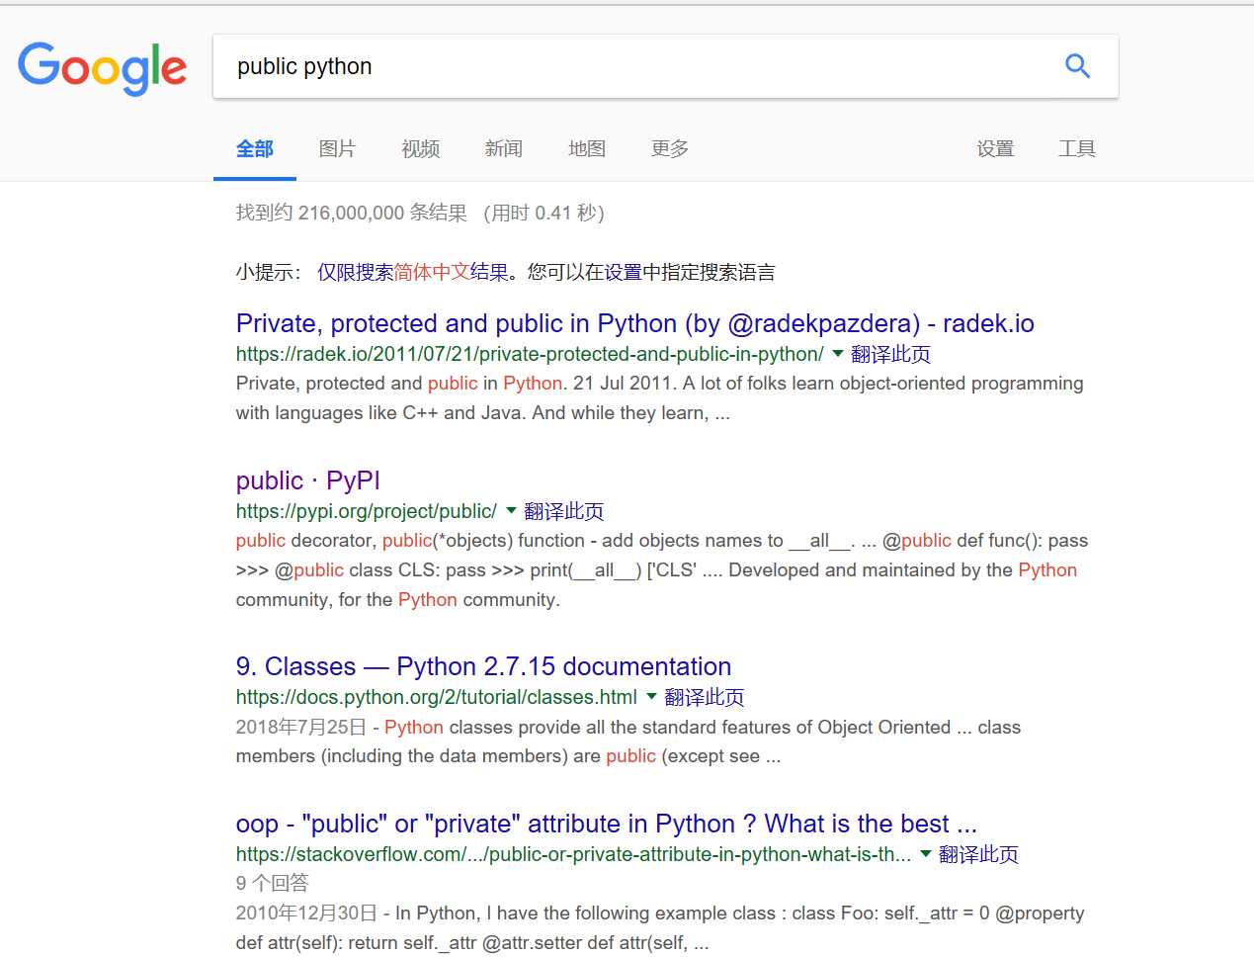Click 翻译此页 next to the radek.io result
The width and height of the screenshot is (1254, 957).
(x=890, y=354)
